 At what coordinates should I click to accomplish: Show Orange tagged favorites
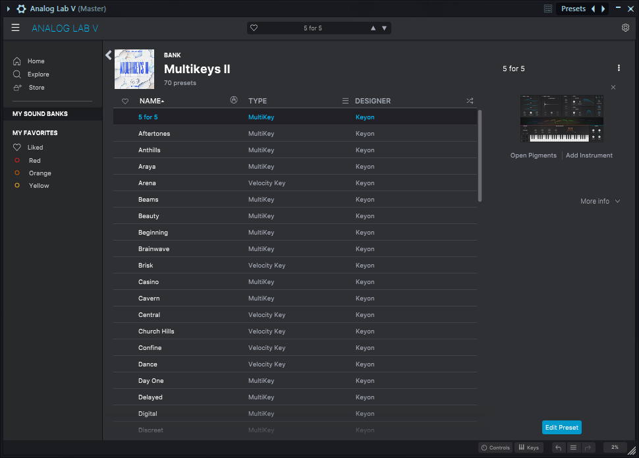click(32, 173)
